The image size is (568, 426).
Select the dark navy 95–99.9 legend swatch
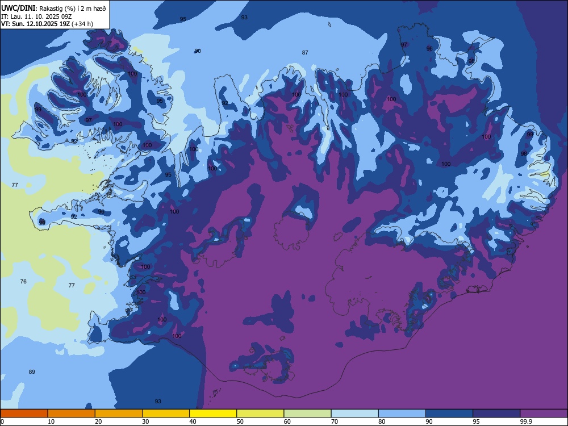click(x=496, y=414)
